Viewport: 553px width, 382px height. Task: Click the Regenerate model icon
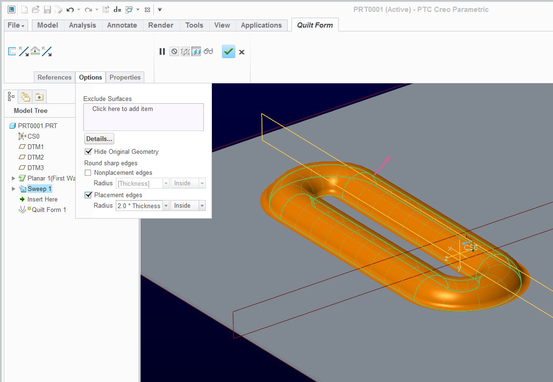point(106,10)
